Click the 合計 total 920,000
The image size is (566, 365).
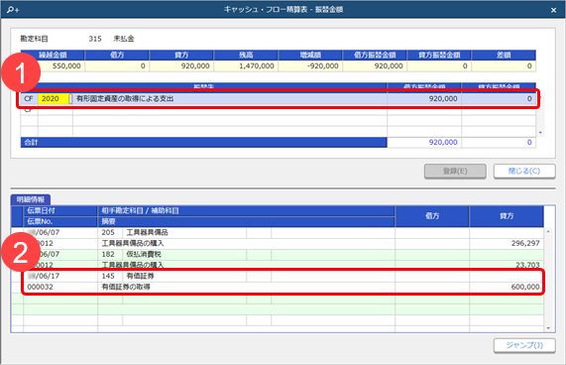(443, 142)
